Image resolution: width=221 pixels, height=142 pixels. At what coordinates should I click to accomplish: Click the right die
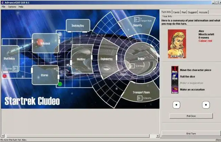(x=206, y=105)
